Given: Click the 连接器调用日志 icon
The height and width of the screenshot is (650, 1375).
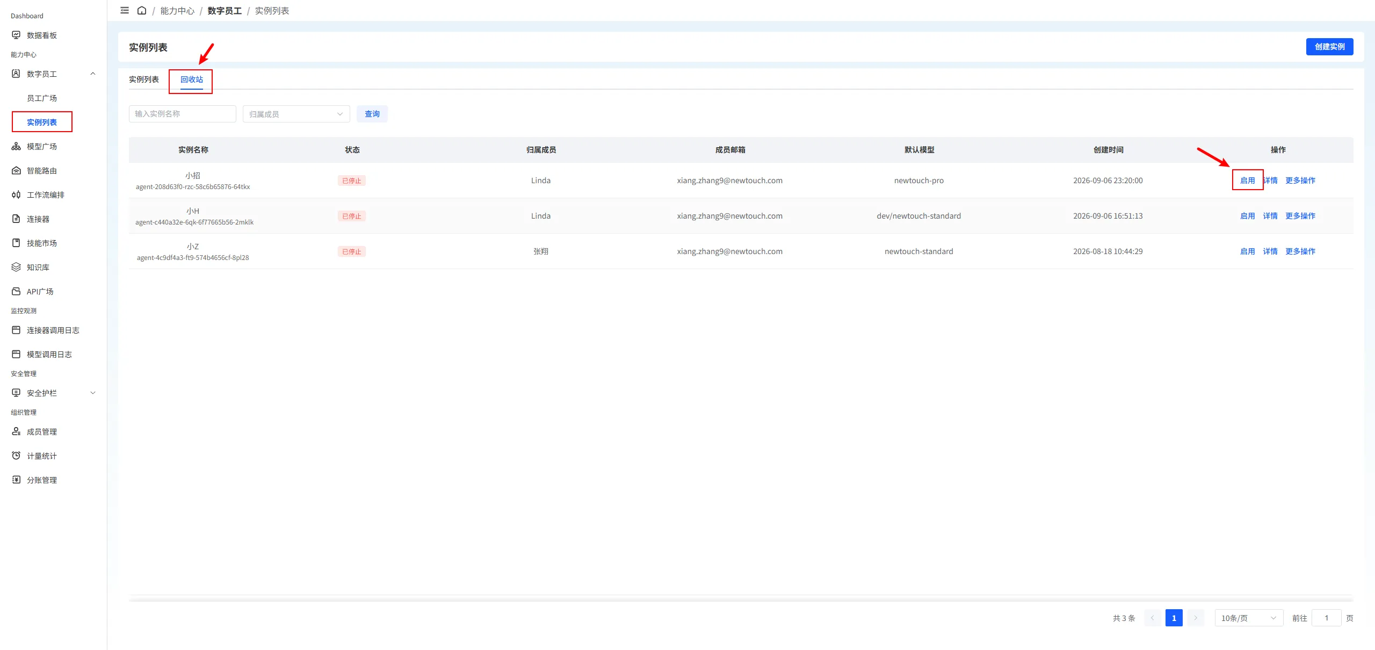Looking at the screenshot, I should click(x=16, y=330).
